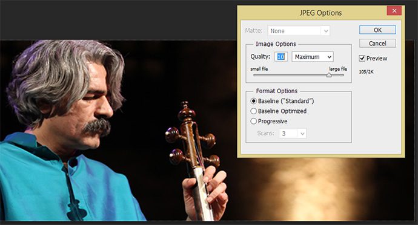Expand the Matte dropdown showing None
This screenshot has width=418, height=225.
[299, 31]
